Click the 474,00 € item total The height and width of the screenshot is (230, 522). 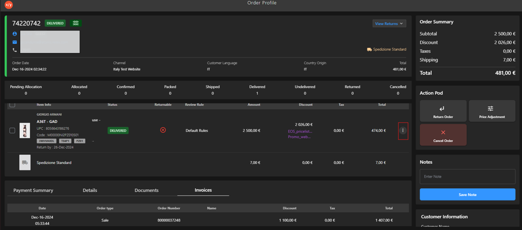379,131
